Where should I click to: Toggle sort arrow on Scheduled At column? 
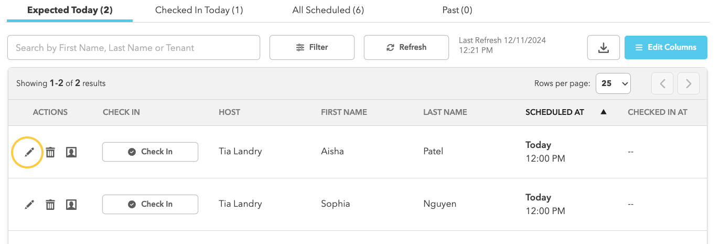coord(604,112)
